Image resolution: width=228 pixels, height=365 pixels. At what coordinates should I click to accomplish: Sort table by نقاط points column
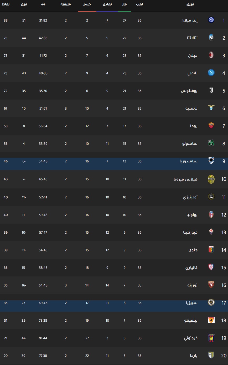click(x=6, y=4)
